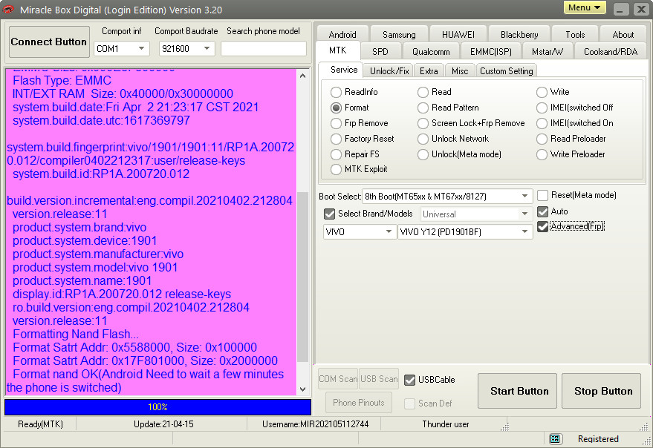Click the Miracle Box app logo icon
This screenshot has height=448, width=653.
8,9
